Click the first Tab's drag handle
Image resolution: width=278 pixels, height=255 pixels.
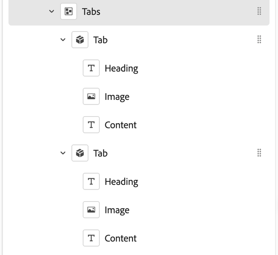pos(259,40)
